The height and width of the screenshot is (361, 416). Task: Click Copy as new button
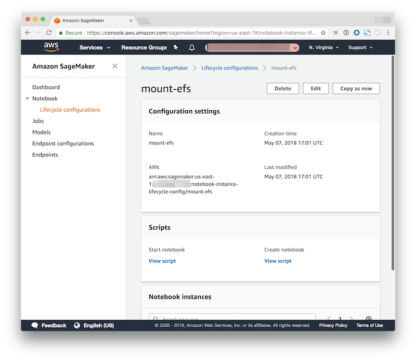356,88
